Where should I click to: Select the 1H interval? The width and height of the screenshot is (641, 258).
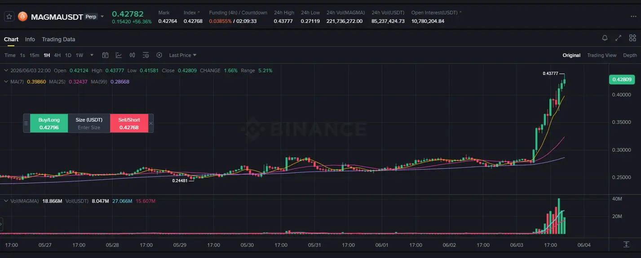point(47,55)
